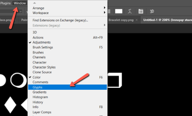The image size is (192, 116).
Task: Uncheck Adjustments in the Window menu
Action: (x=41, y=42)
